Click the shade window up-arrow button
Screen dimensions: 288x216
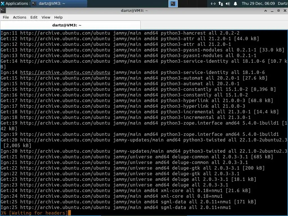pos(265,11)
